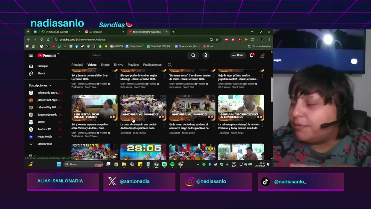Open channel Publicaciones tab
Image resolution: width=371 pixels, height=209 pixels.
click(x=152, y=65)
